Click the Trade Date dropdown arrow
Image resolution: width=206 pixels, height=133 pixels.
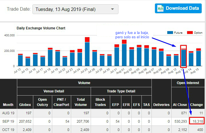tap(112, 9)
